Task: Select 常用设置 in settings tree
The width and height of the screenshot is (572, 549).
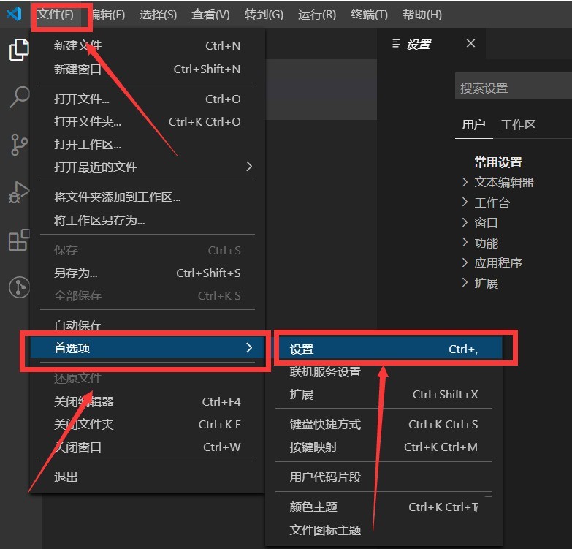Action: tap(498, 162)
